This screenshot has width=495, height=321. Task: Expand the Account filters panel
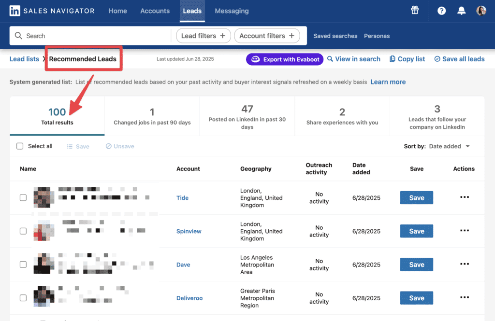tap(267, 36)
